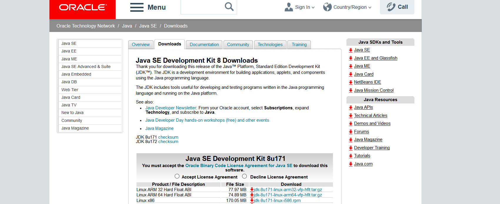Select Java EE in left sidebar
This screenshot has height=204, width=500.
click(x=90, y=51)
